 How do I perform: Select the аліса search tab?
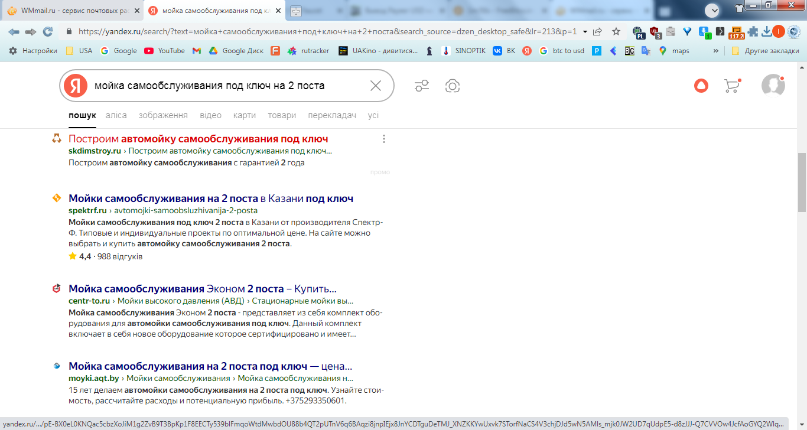(116, 116)
